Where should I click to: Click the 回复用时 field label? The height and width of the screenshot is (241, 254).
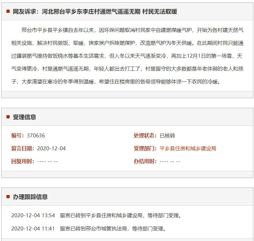coord(23,161)
